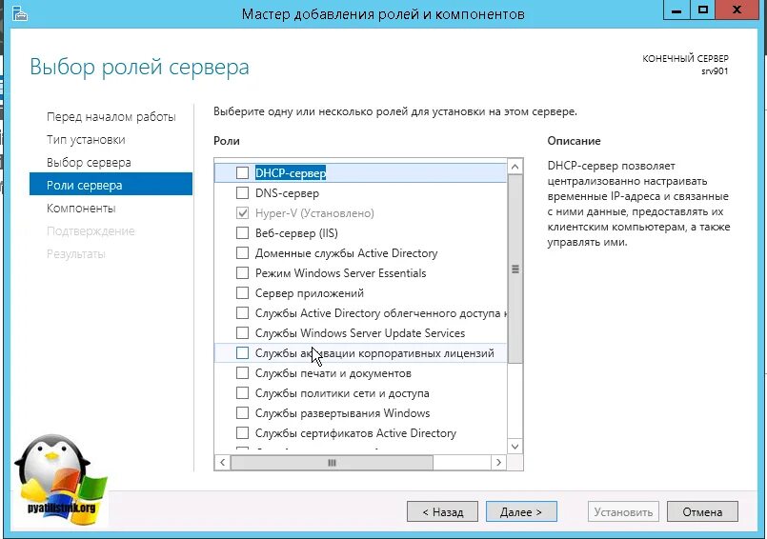Image resolution: width=767 pixels, height=539 pixels.
Task: Click the Установить button
Action: pos(623,511)
